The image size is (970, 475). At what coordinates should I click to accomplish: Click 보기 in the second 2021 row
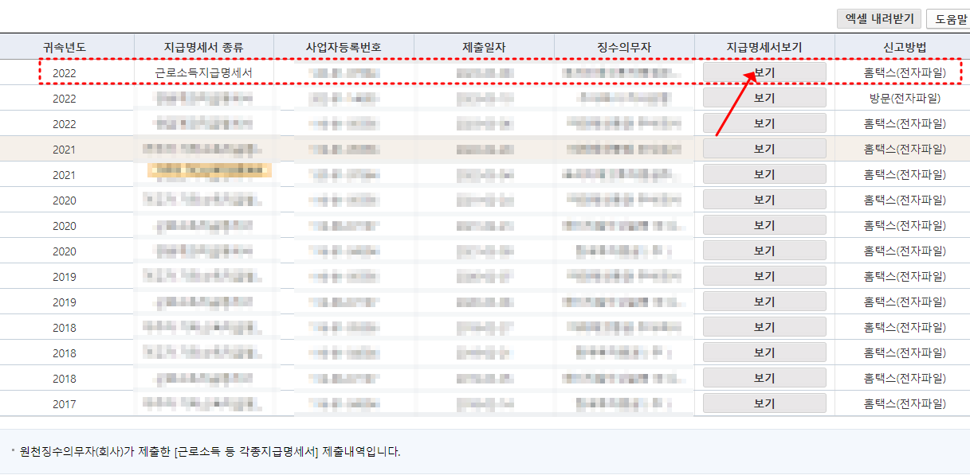[x=764, y=173]
